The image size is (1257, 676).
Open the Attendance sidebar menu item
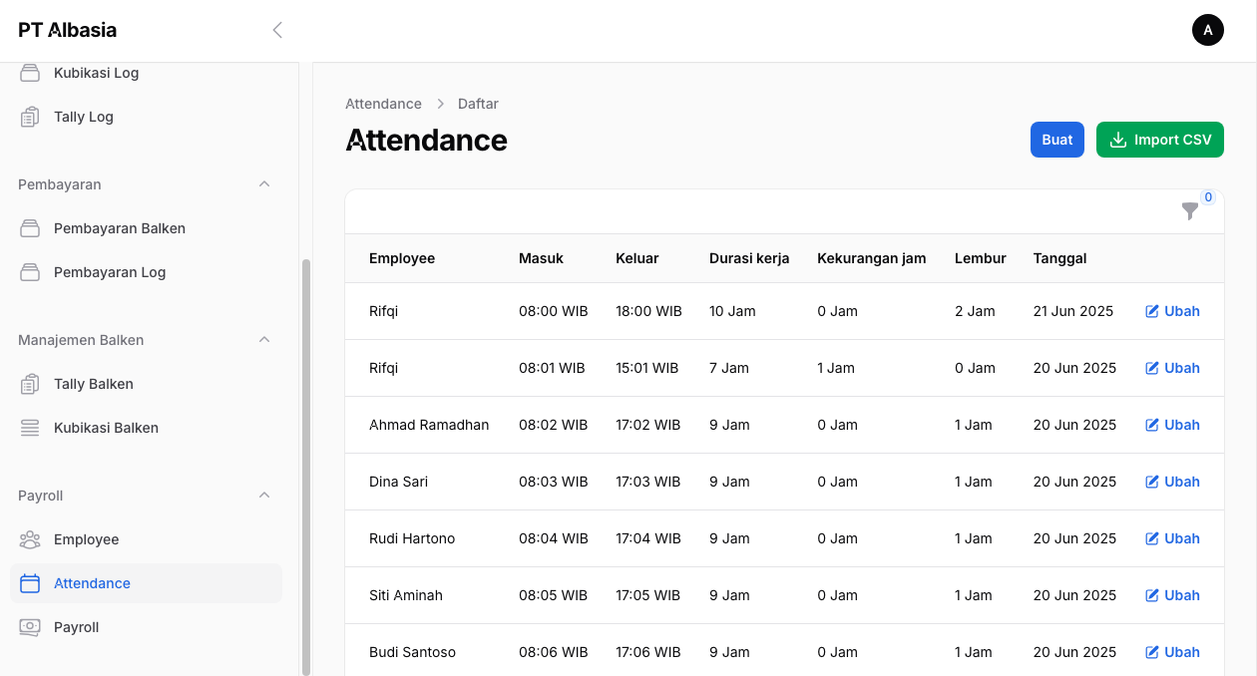[92, 583]
